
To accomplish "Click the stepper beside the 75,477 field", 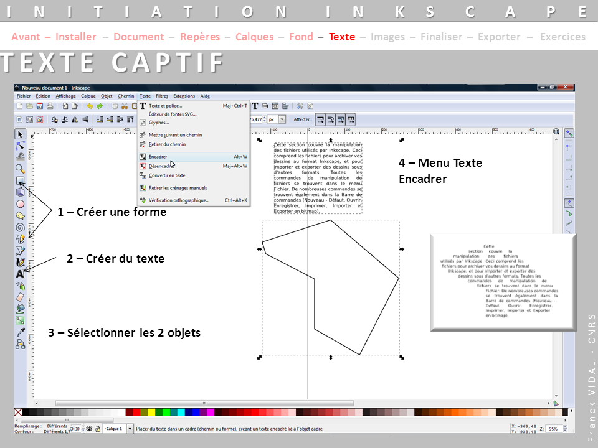I will tap(265, 119).
